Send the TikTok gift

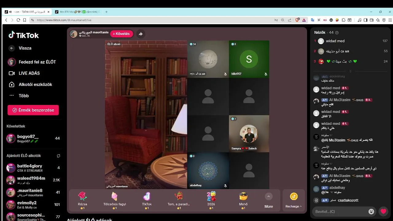pyautogui.click(x=147, y=200)
